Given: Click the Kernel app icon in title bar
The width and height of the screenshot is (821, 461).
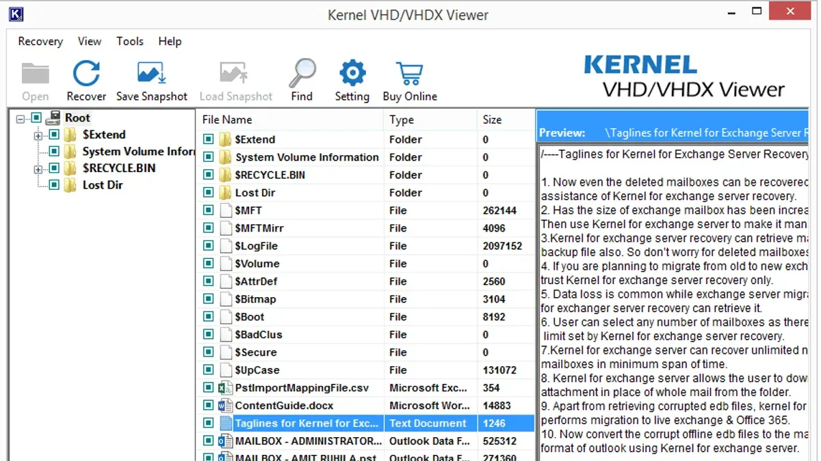Looking at the screenshot, I should 16,13.
